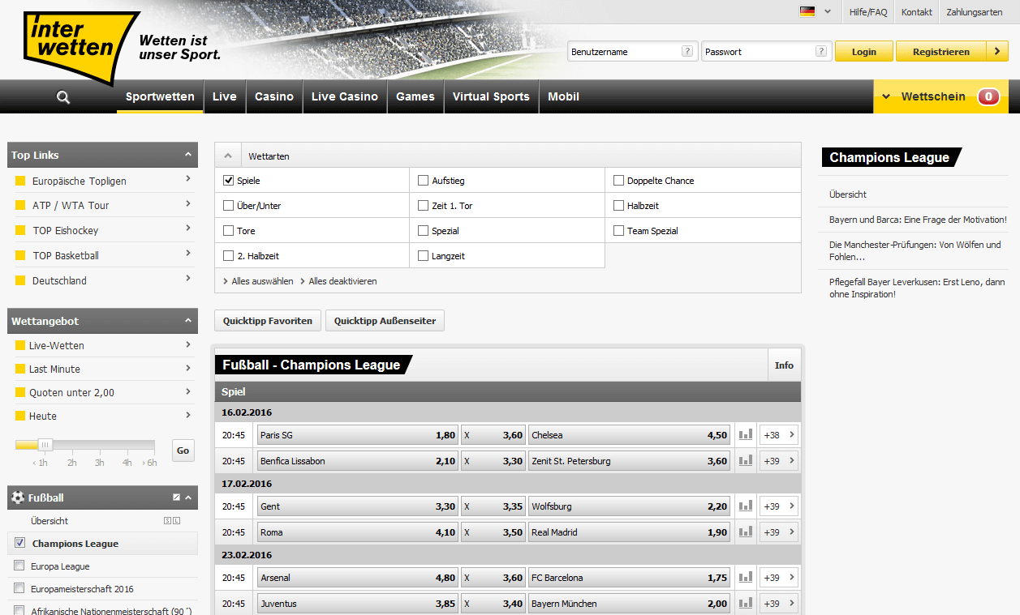The image size is (1020, 615).
Task: Enable the Über/Unter bet type checkbox
Action: 228,206
